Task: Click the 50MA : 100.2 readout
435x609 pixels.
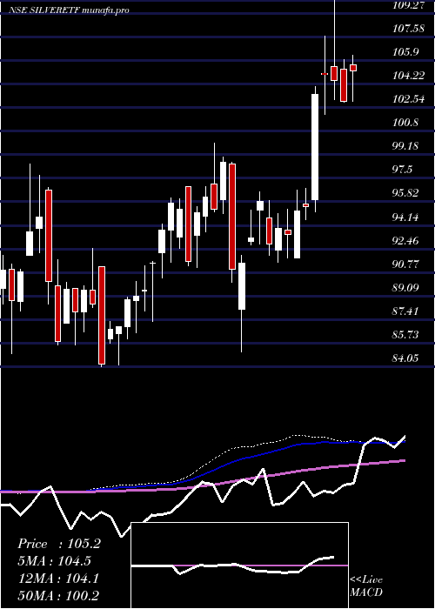Action: [58, 596]
